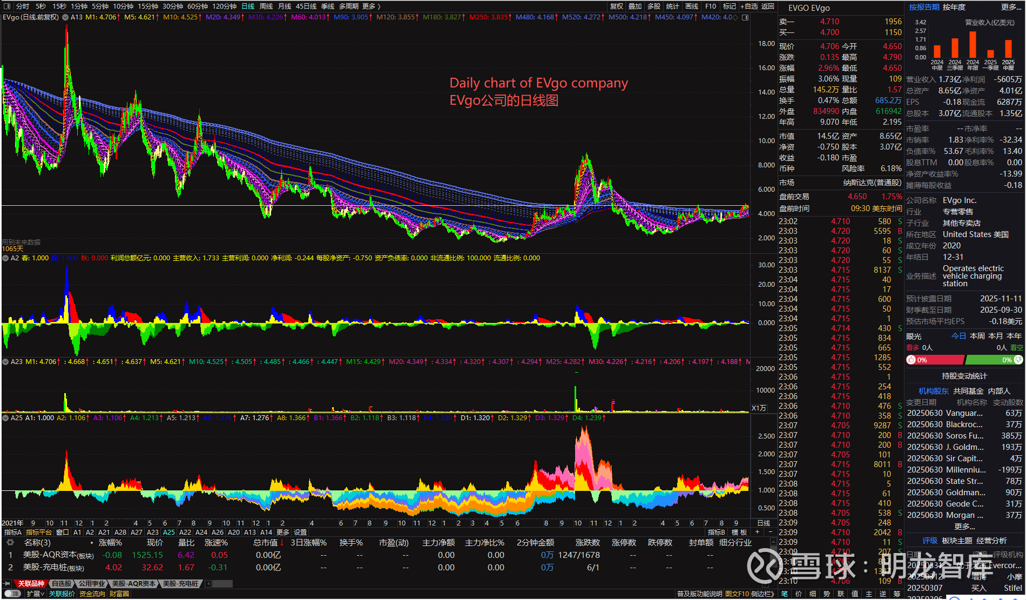The height and width of the screenshot is (600, 1026).
Task: Zoom out the chart with the minus button
Action: point(771,532)
